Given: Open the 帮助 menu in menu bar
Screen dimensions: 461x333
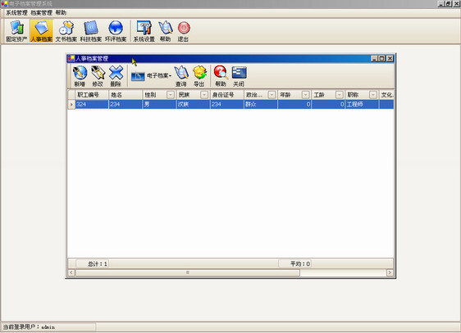Looking at the screenshot, I should [x=61, y=12].
